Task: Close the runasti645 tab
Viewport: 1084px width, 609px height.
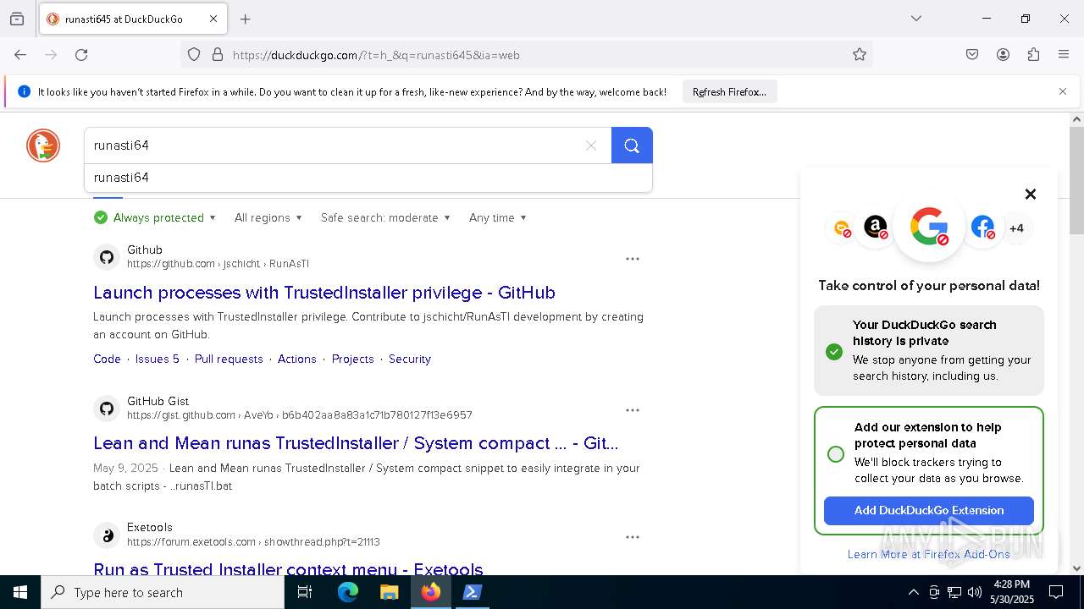Action: tap(213, 19)
